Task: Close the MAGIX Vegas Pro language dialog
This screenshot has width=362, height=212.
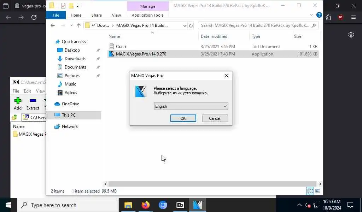Action: click(x=227, y=76)
